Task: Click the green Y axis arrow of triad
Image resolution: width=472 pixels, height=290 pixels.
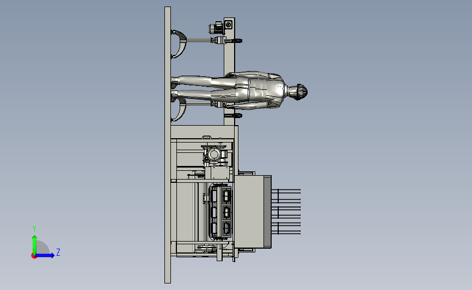Action: [x=35, y=245]
